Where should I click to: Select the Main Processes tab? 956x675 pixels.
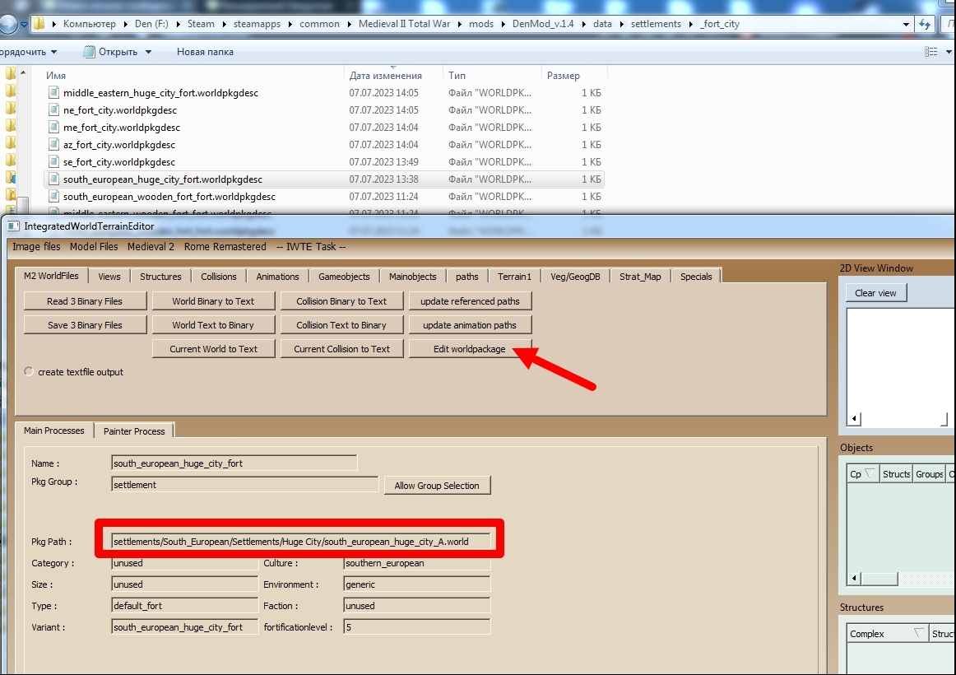(x=53, y=431)
